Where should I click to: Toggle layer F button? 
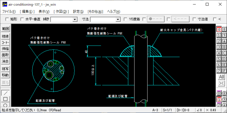224,71
